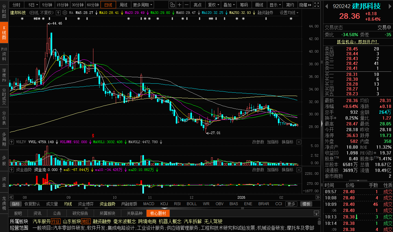Open 多周期 in left sidebar

pos(4,139)
